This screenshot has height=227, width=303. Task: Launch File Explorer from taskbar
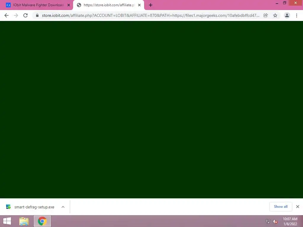click(24, 221)
